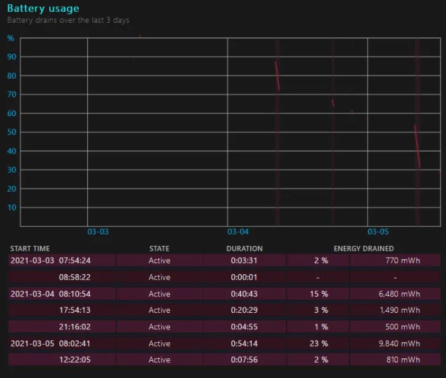This screenshot has width=446, height=378.
Task: Click duration 0:00:01
Action: point(244,277)
